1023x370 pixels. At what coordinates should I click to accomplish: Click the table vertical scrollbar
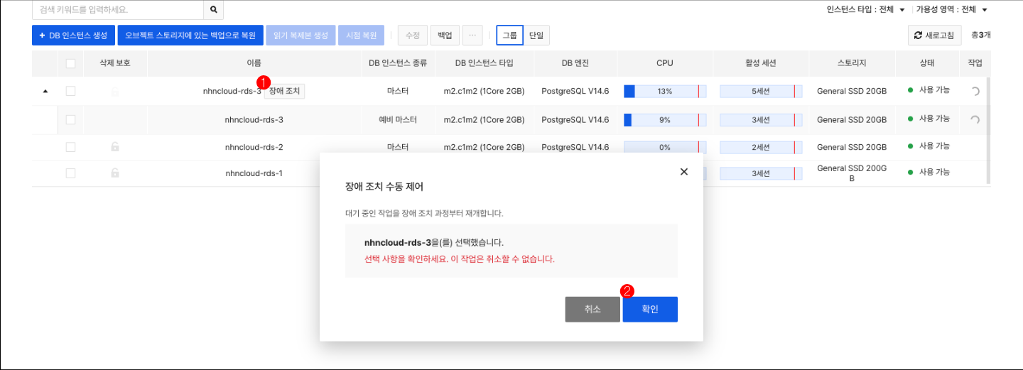[x=987, y=131]
